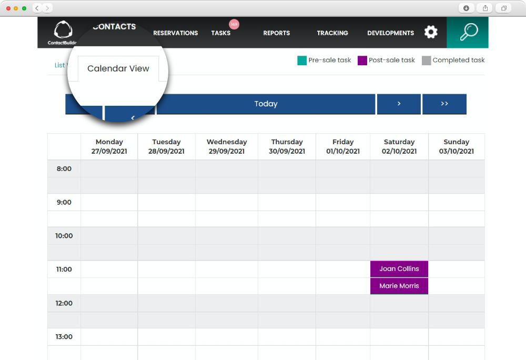Image resolution: width=526 pixels, height=360 pixels.
Task: Open the settings gear icon
Action: coord(431,32)
